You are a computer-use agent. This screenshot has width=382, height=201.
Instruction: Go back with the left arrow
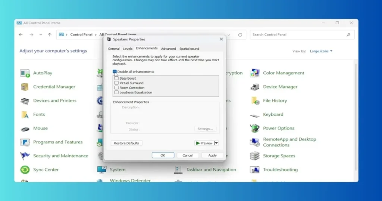(21, 35)
